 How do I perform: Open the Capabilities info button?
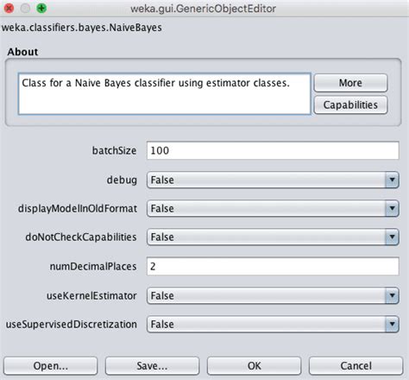(350, 104)
